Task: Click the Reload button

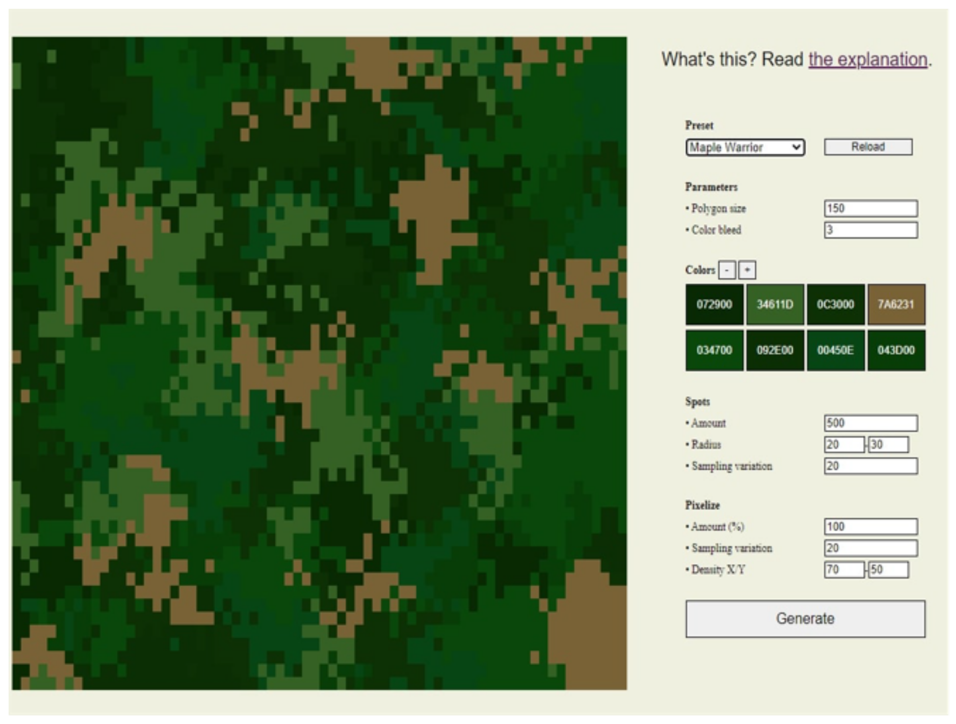Action: [868, 147]
